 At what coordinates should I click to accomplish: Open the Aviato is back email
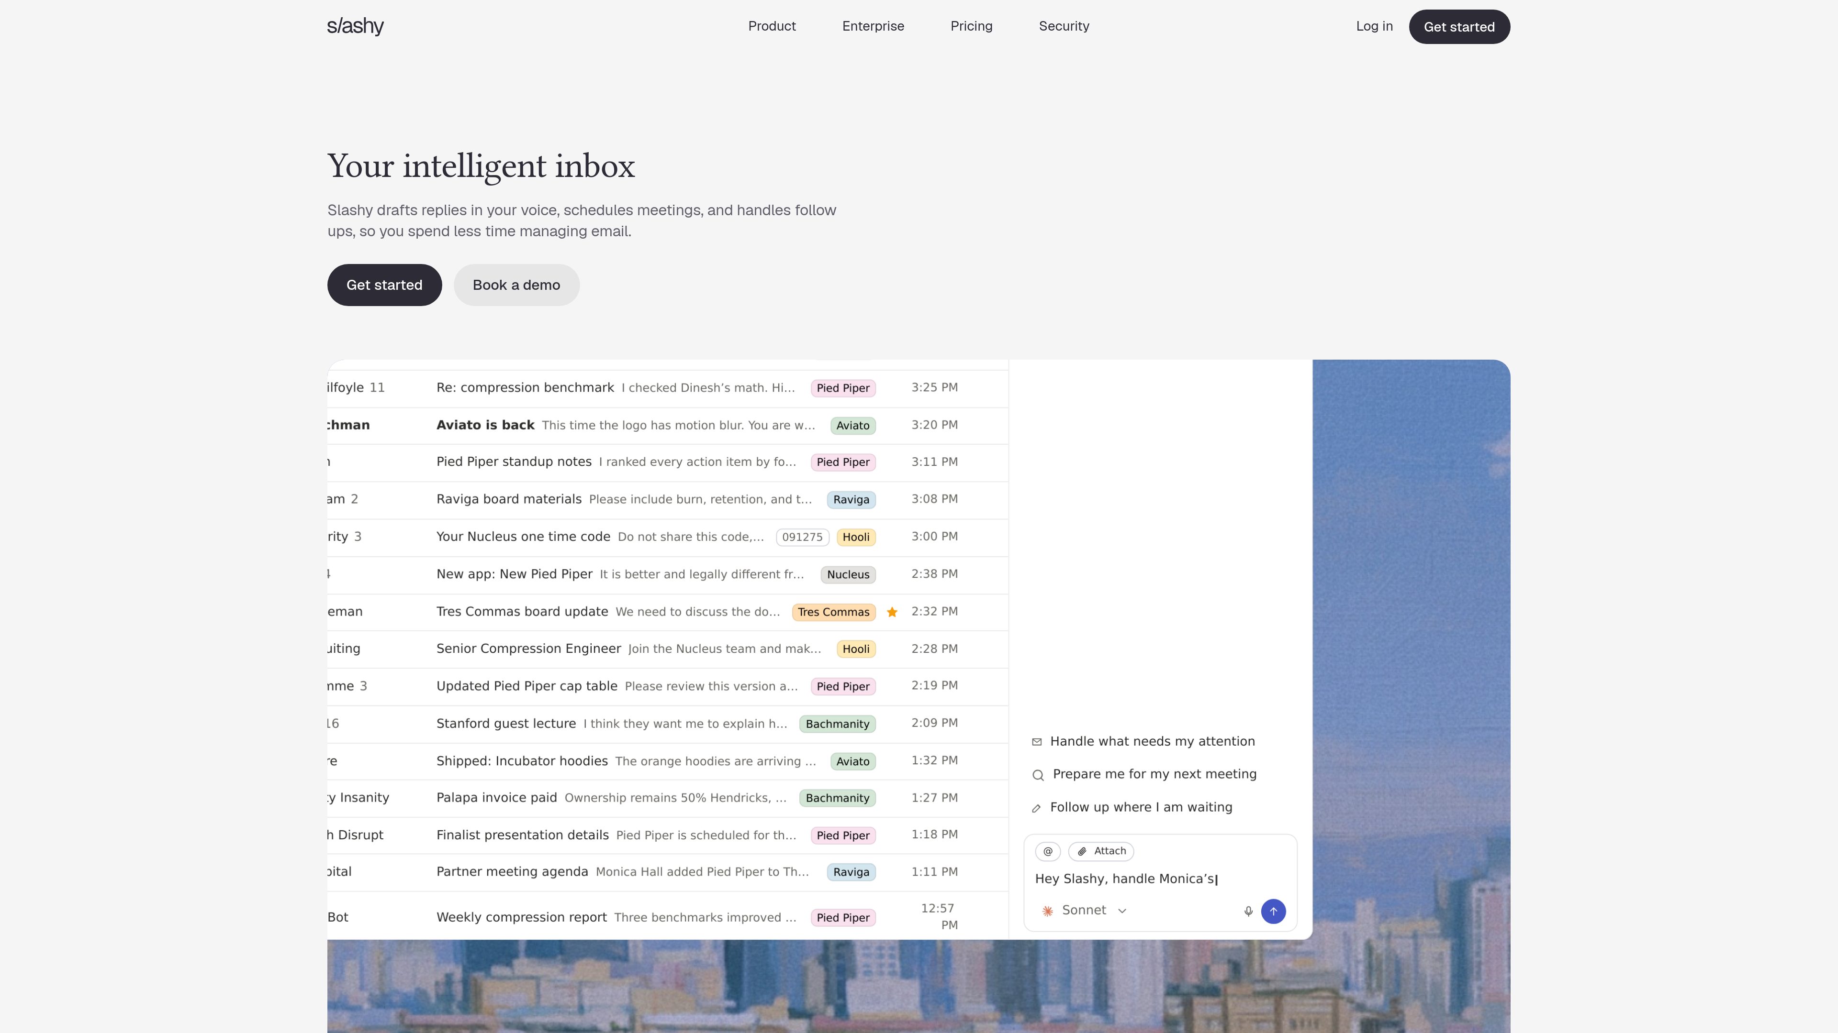[668, 426]
